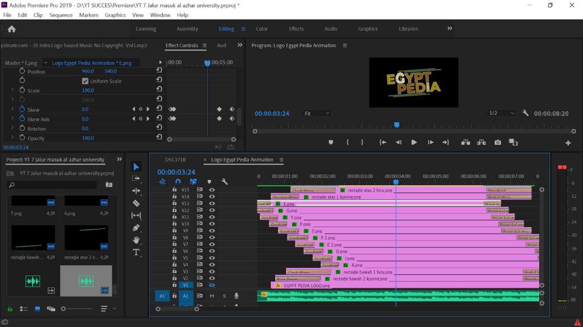
Task: Select the Ripple Edit tool
Action: [x=136, y=191]
